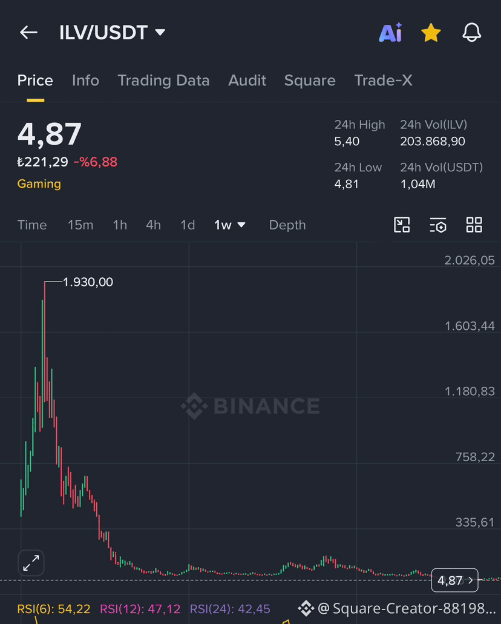Tap the RSI(12): 47,12 indicator value
This screenshot has height=624, width=501.
pyautogui.click(x=140, y=609)
